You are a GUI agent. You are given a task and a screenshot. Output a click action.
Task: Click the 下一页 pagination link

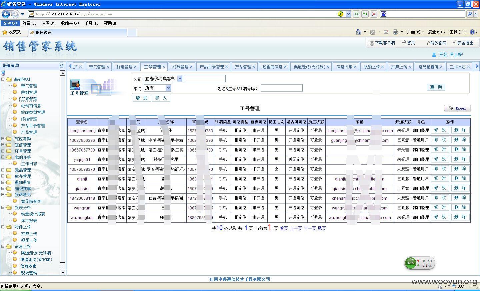point(310,228)
